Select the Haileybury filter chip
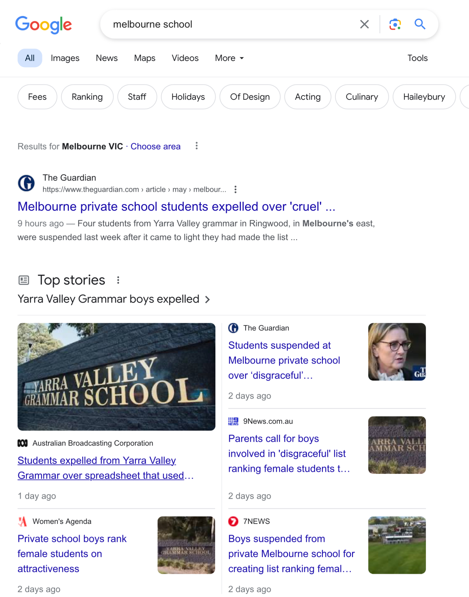The height and width of the screenshot is (597, 469). pos(424,97)
